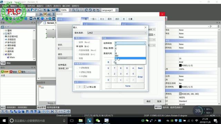Select the 内部存储器 (Bit) radio button
Viewport: 221px width, 124px height.
77,54
